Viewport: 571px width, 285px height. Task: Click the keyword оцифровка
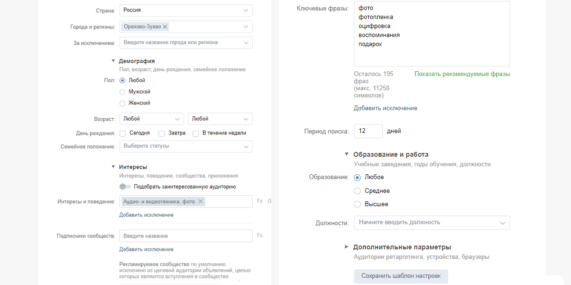tap(374, 26)
